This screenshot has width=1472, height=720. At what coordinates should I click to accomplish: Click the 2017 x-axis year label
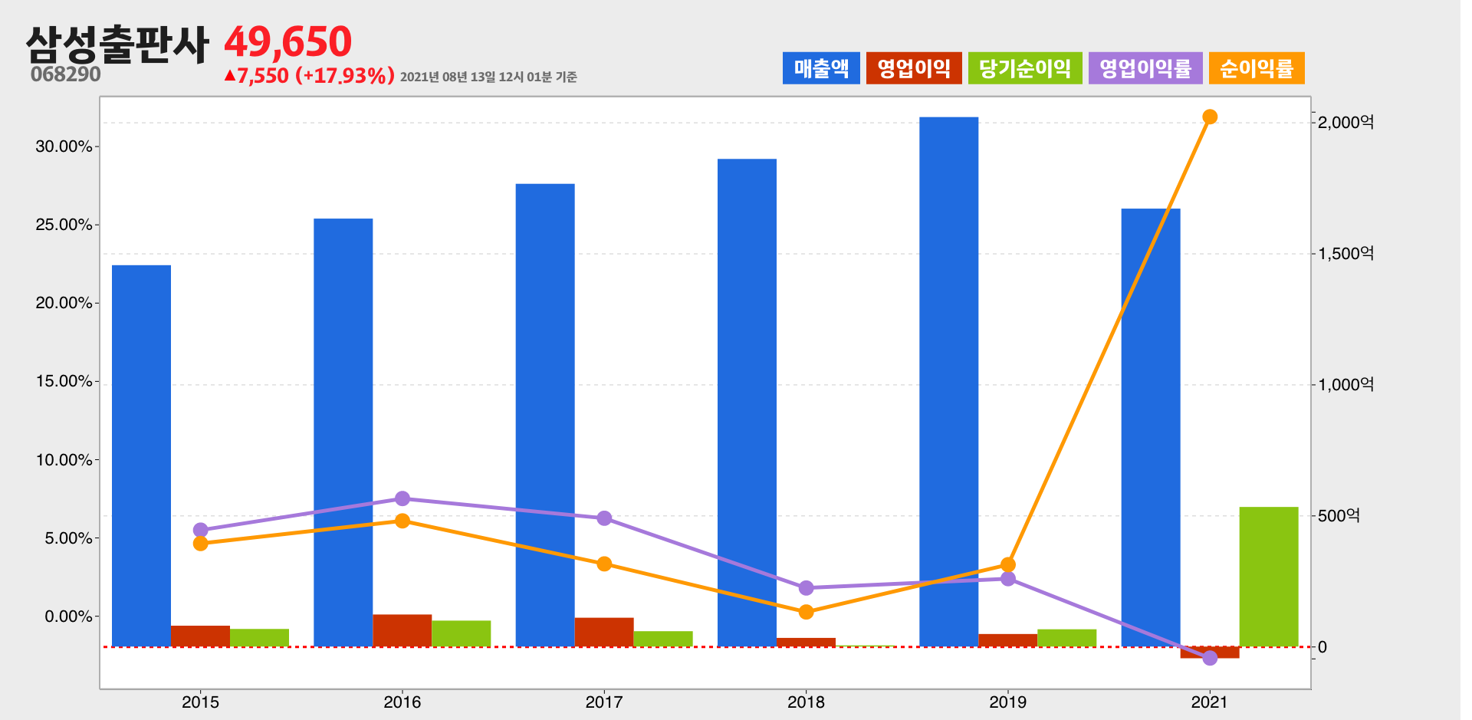pyautogui.click(x=604, y=702)
